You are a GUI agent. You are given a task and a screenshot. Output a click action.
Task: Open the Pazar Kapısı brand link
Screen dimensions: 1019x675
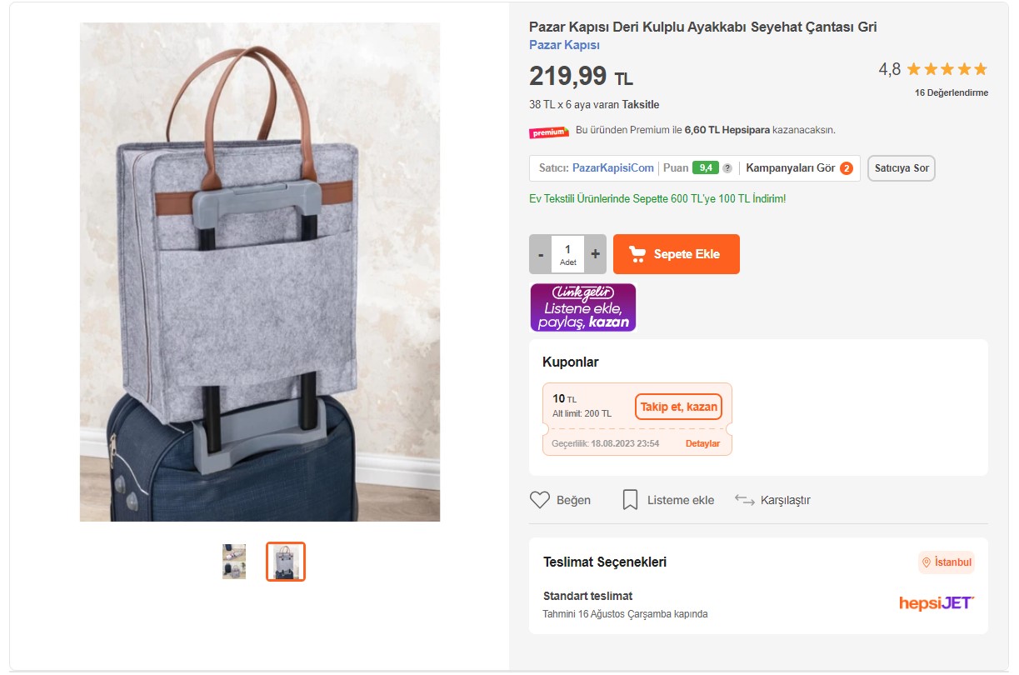coord(564,45)
